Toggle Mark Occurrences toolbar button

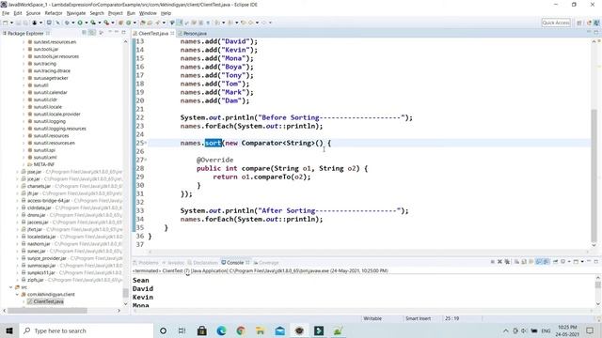[x=180, y=23]
